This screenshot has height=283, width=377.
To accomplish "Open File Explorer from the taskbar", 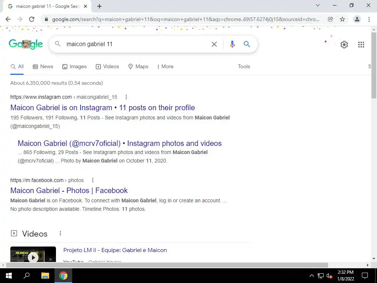I will click(x=45, y=276).
